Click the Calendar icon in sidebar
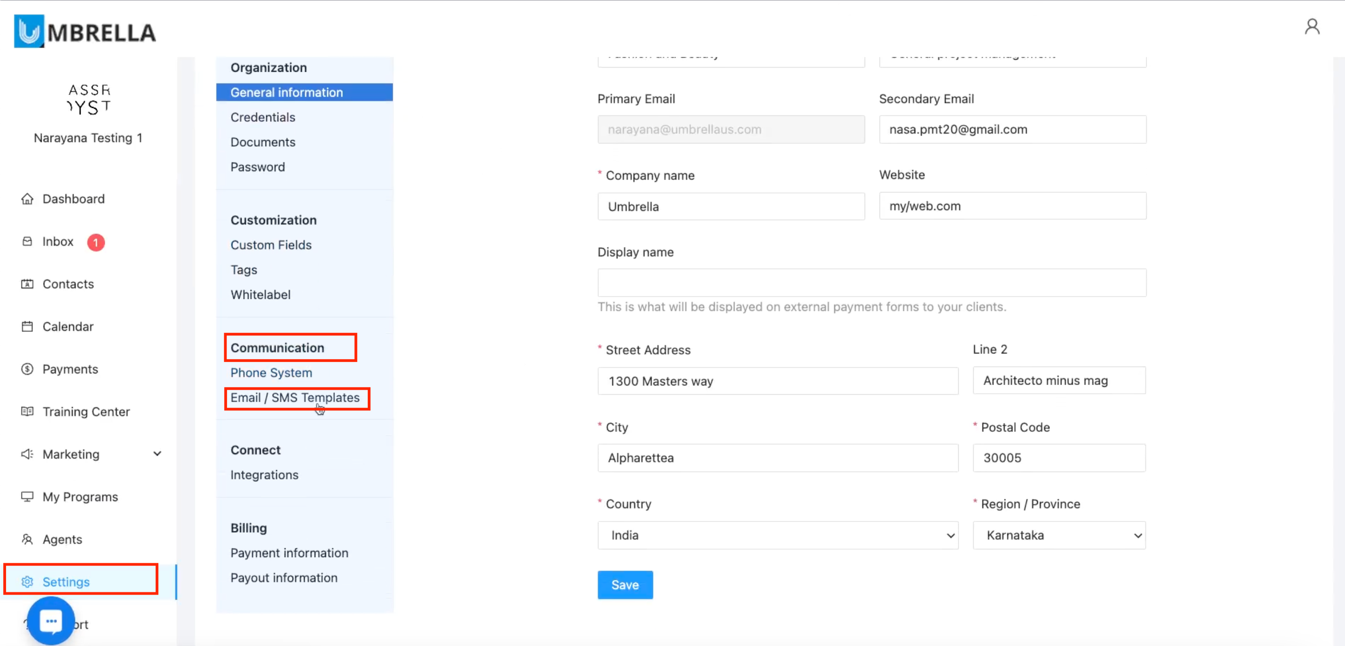Screen dimensions: 1345x646 (27, 327)
